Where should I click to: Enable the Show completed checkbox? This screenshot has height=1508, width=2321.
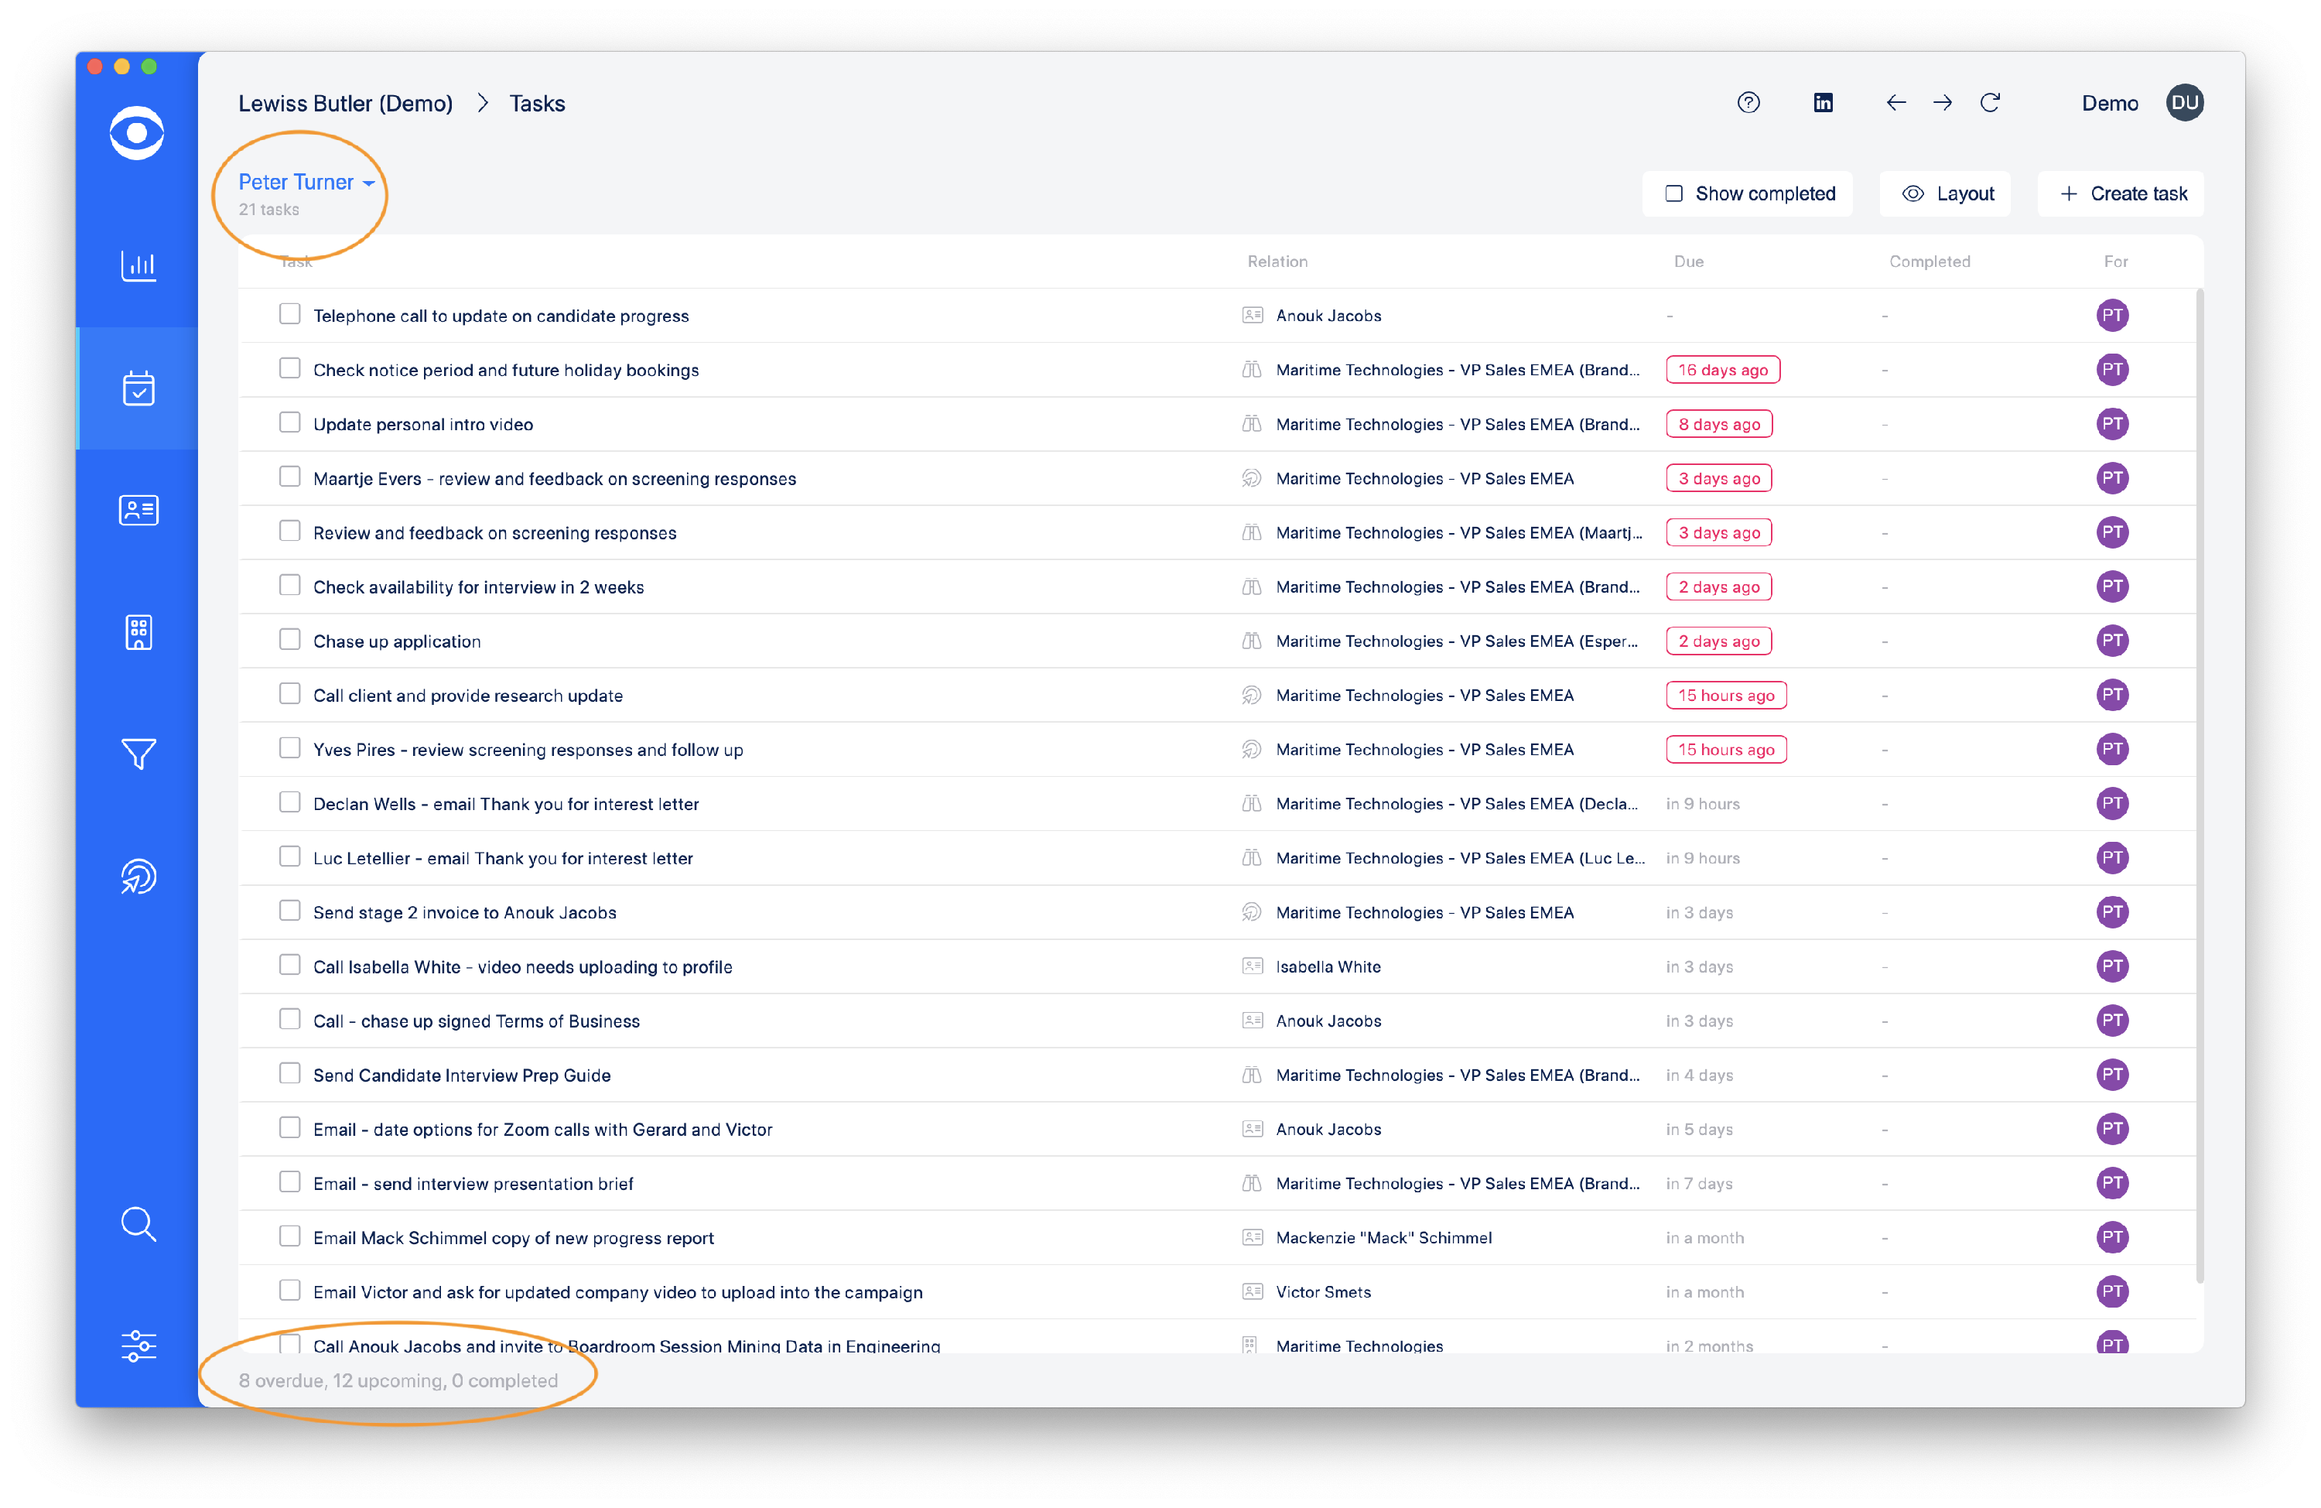1673,193
